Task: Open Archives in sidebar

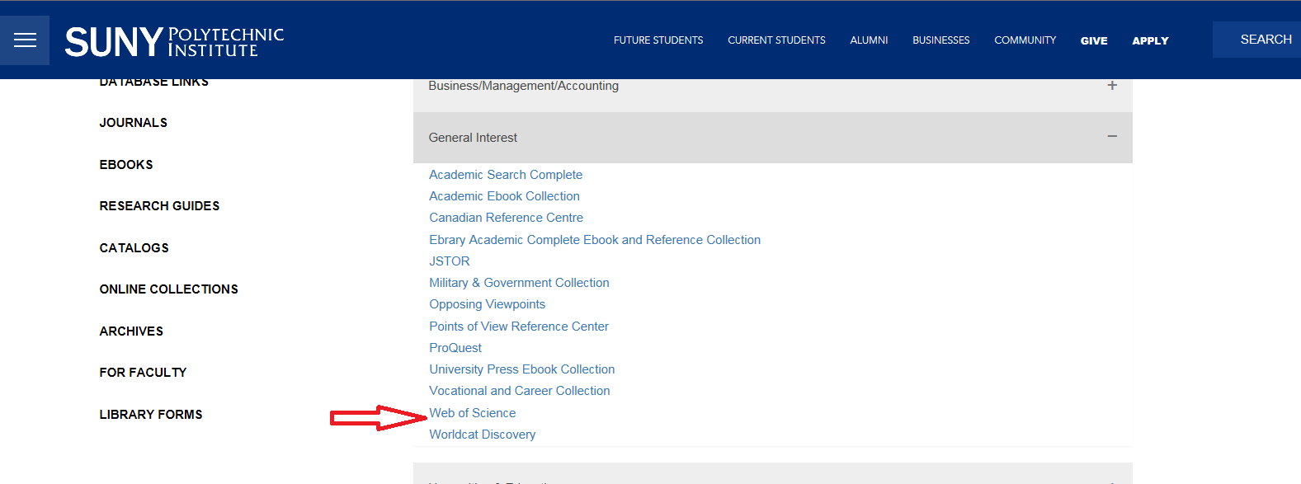Action: (x=131, y=331)
